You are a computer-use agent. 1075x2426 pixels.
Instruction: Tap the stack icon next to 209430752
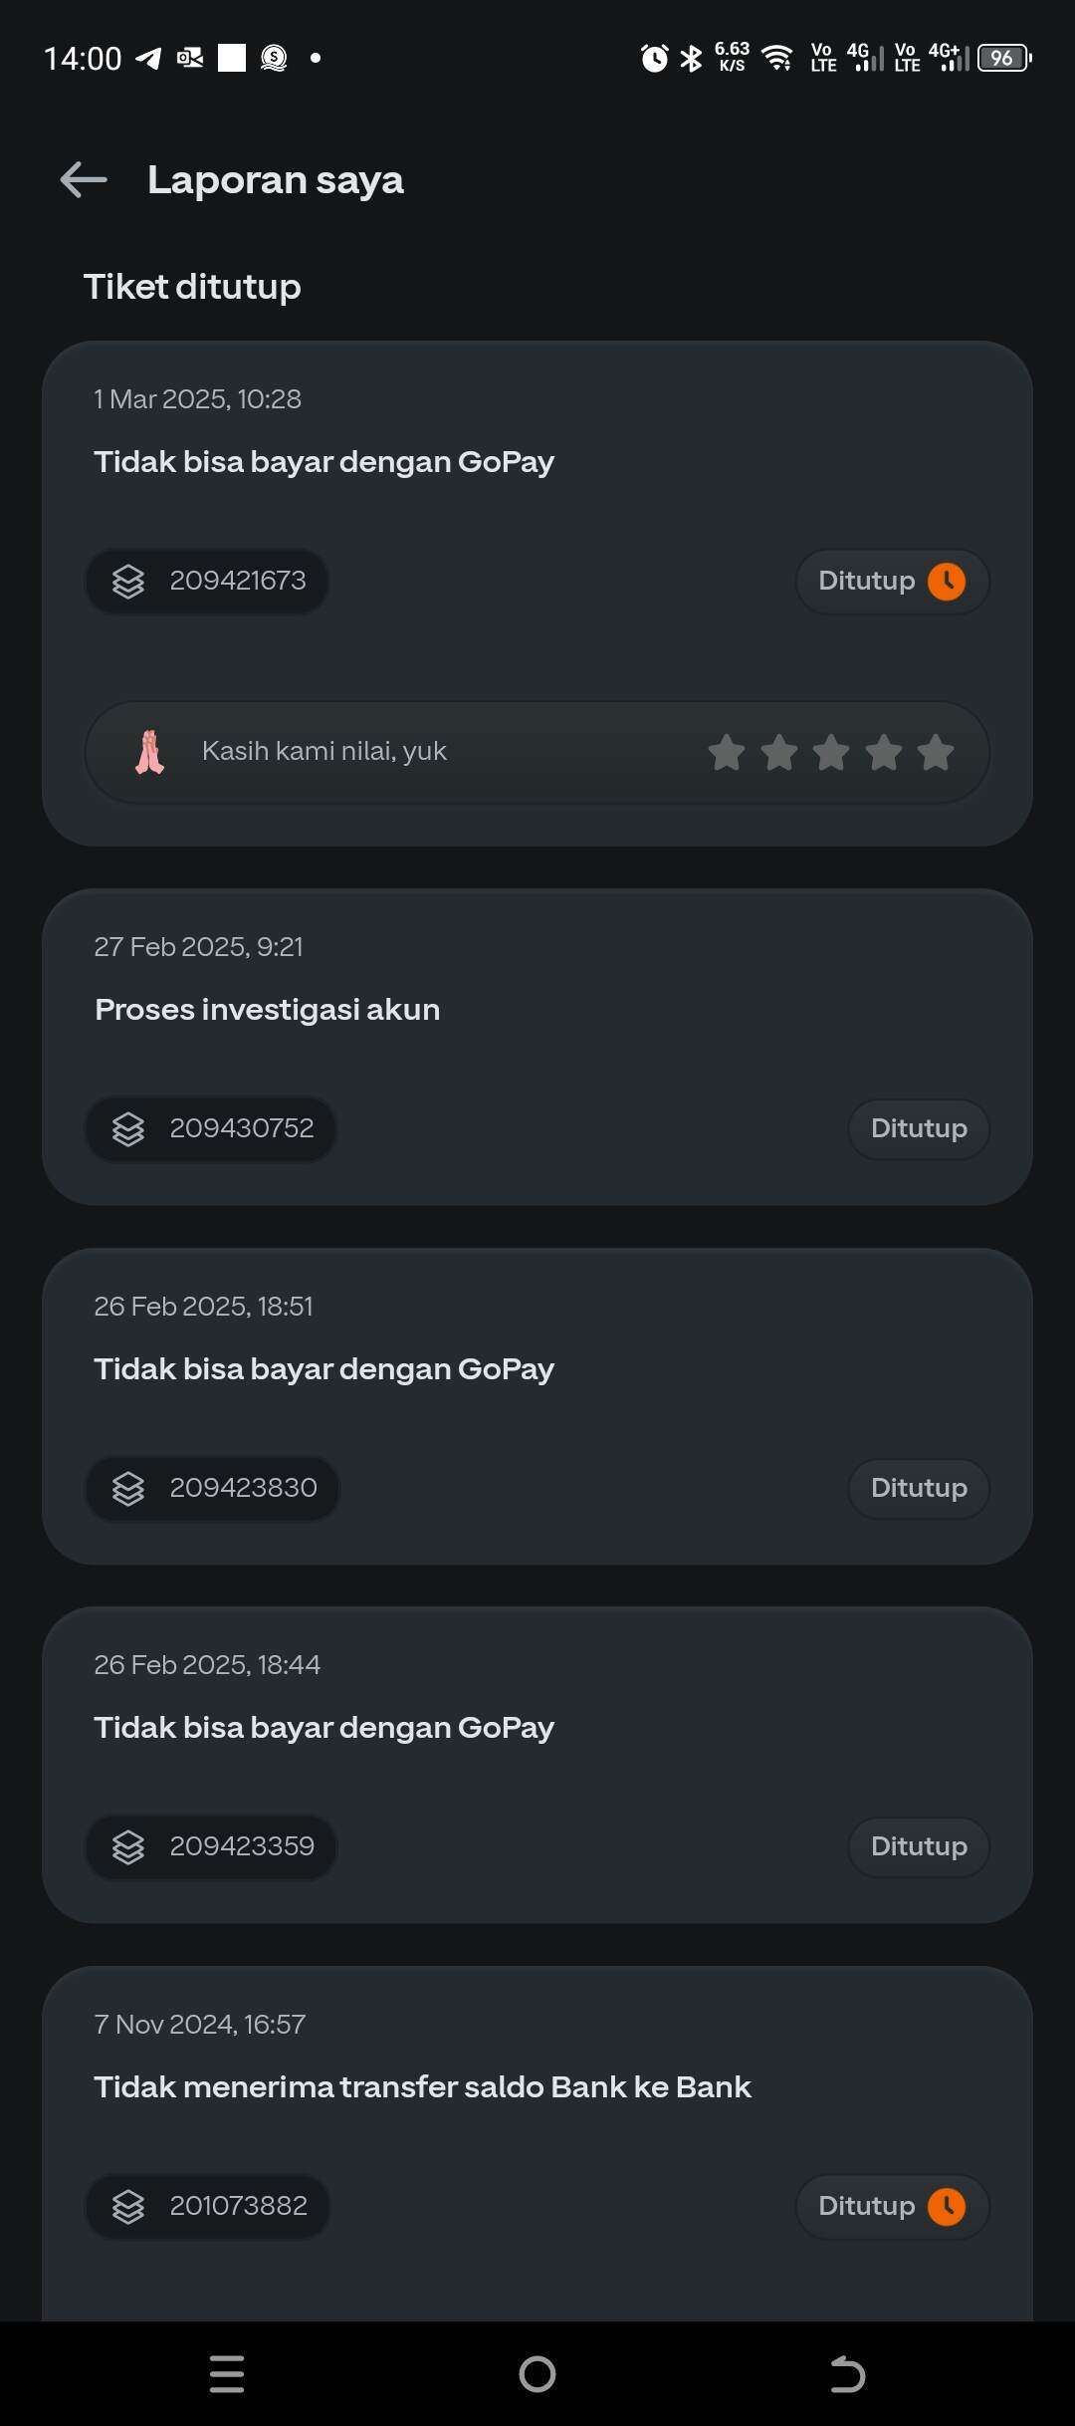click(128, 1129)
